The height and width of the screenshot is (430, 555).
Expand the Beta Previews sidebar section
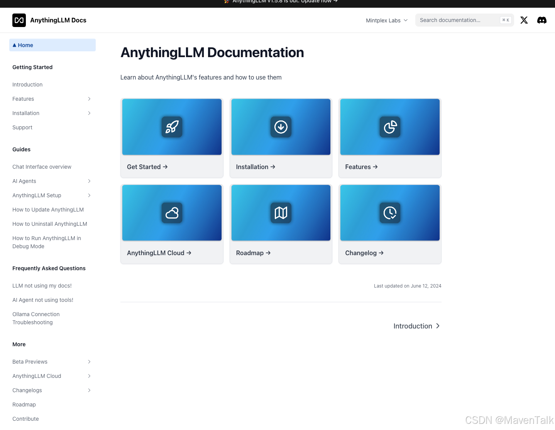89,362
